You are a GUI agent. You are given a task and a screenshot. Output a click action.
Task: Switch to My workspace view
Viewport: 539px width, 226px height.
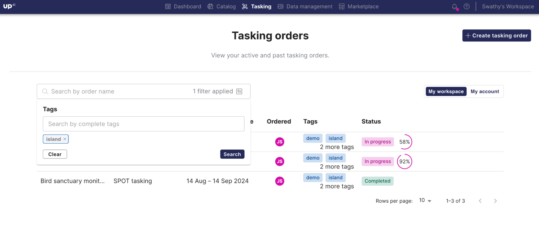pyautogui.click(x=446, y=91)
